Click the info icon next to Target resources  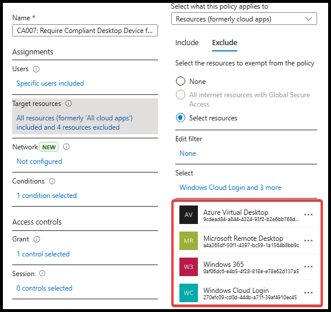pos(68,104)
